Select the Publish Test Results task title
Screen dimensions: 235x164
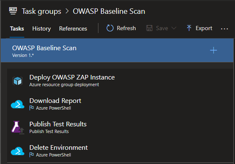click(x=58, y=124)
